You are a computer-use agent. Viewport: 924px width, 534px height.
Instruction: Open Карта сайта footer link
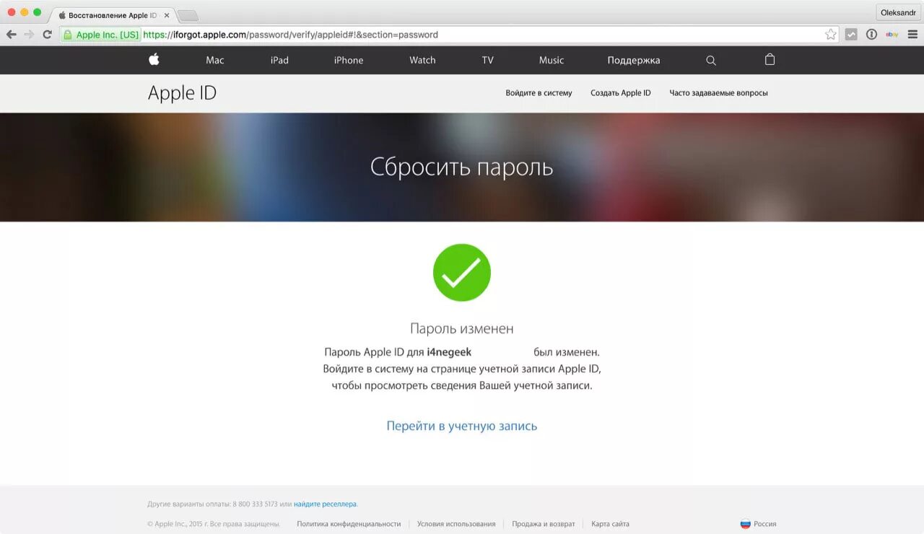[610, 524]
